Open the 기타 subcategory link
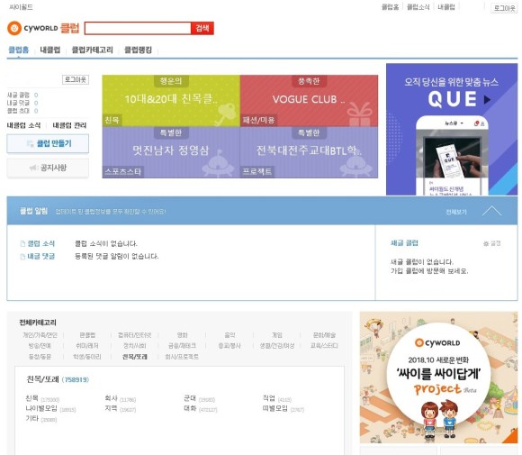This screenshot has width=522, height=455. (x=32, y=419)
